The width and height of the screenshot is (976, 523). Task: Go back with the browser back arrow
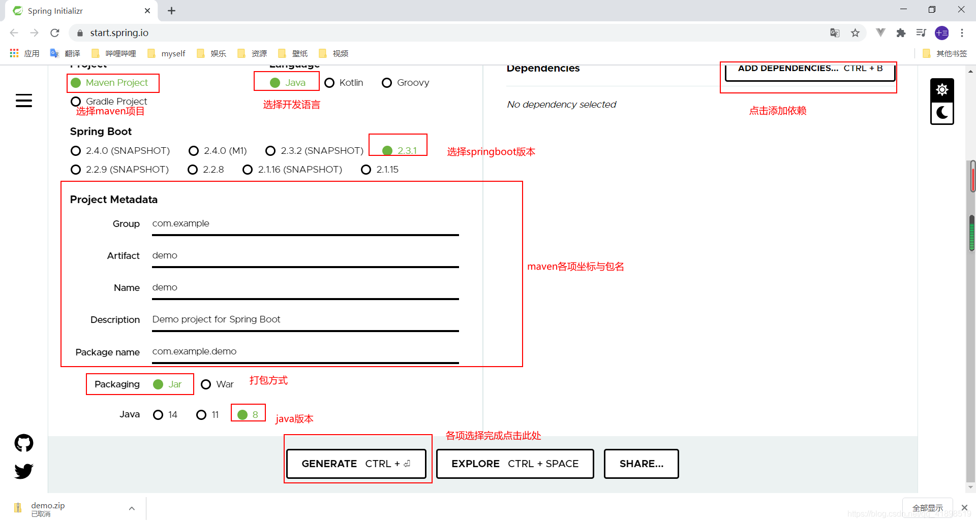click(x=14, y=32)
